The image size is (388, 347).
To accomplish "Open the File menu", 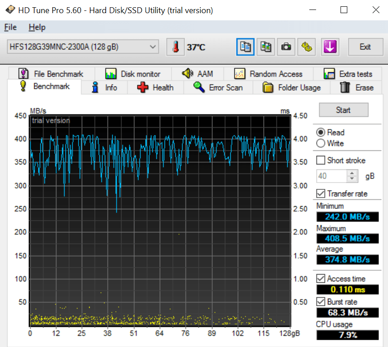I will (10, 28).
